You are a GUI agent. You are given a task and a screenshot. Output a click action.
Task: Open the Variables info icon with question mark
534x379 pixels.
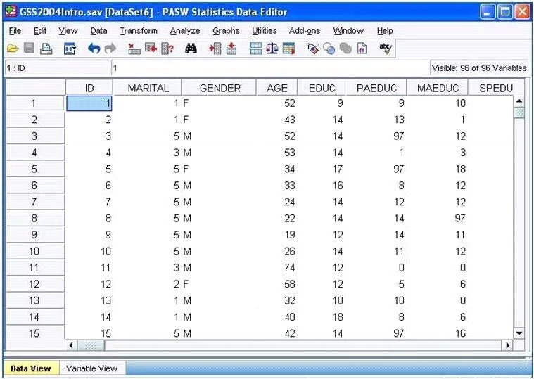[x=167, y=49]
